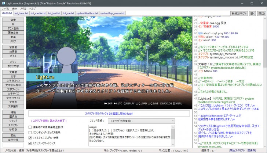Click the 新規スクリプト button

click(239, 14)
